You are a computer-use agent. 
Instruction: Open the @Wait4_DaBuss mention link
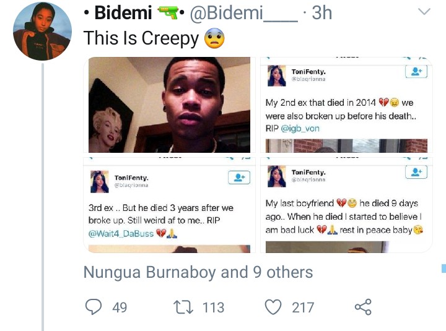click(121, 233)
